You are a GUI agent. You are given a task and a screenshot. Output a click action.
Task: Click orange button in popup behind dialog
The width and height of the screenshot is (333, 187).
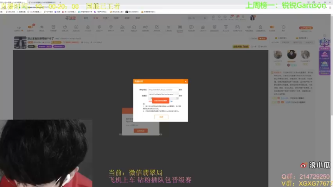pyautogui.click(x=141, y=130)
